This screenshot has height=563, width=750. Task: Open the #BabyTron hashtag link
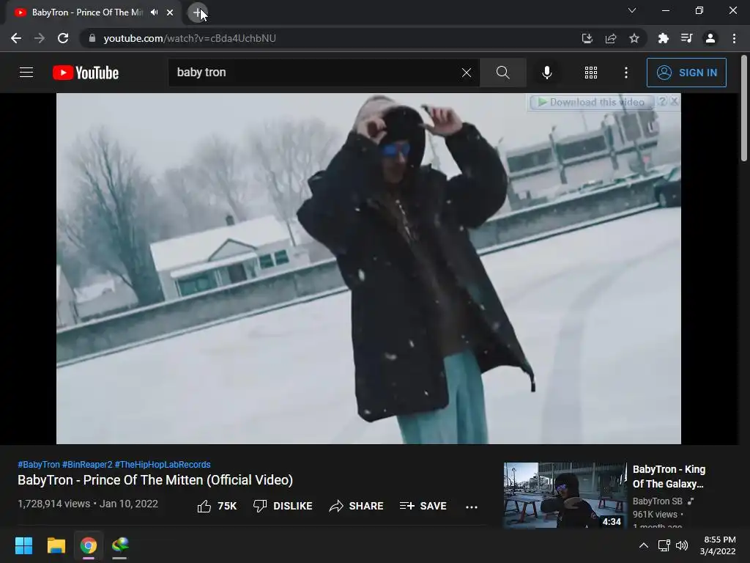click(39, 464)
